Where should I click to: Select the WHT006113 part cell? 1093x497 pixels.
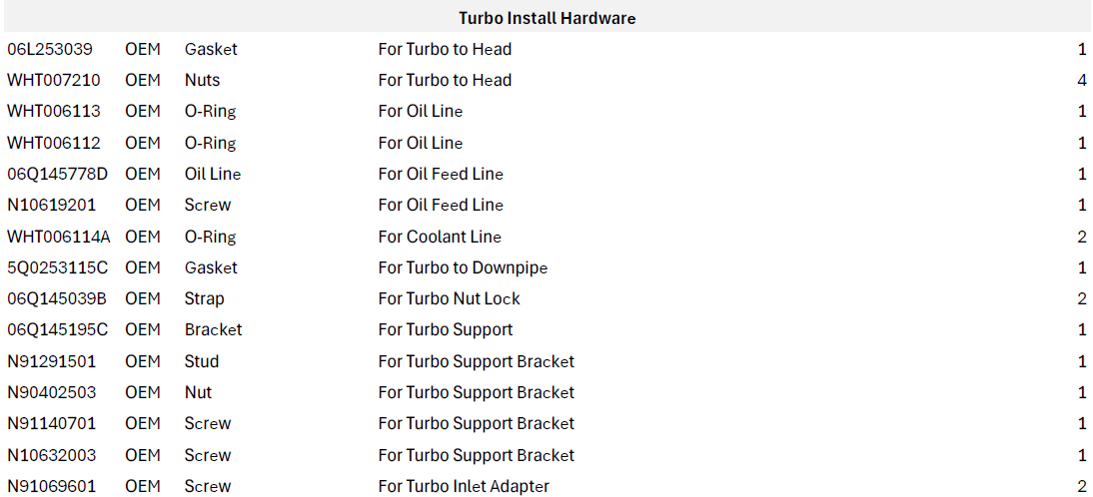[x=54, y=111]
